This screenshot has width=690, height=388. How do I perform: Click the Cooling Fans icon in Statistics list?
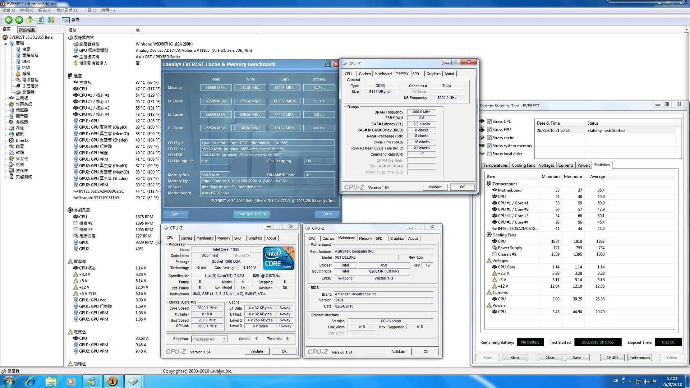pos(489,235)
